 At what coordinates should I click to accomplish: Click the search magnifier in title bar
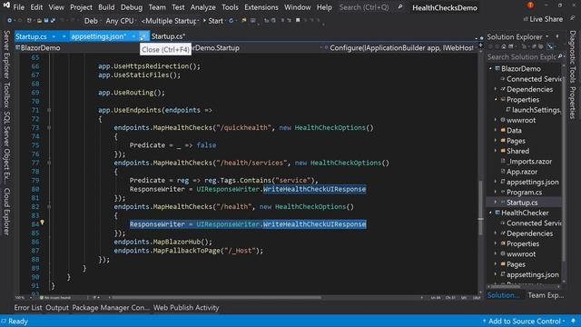[399, 7]
